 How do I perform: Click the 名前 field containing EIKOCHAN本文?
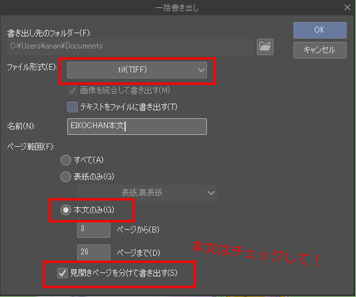(137, 126)
